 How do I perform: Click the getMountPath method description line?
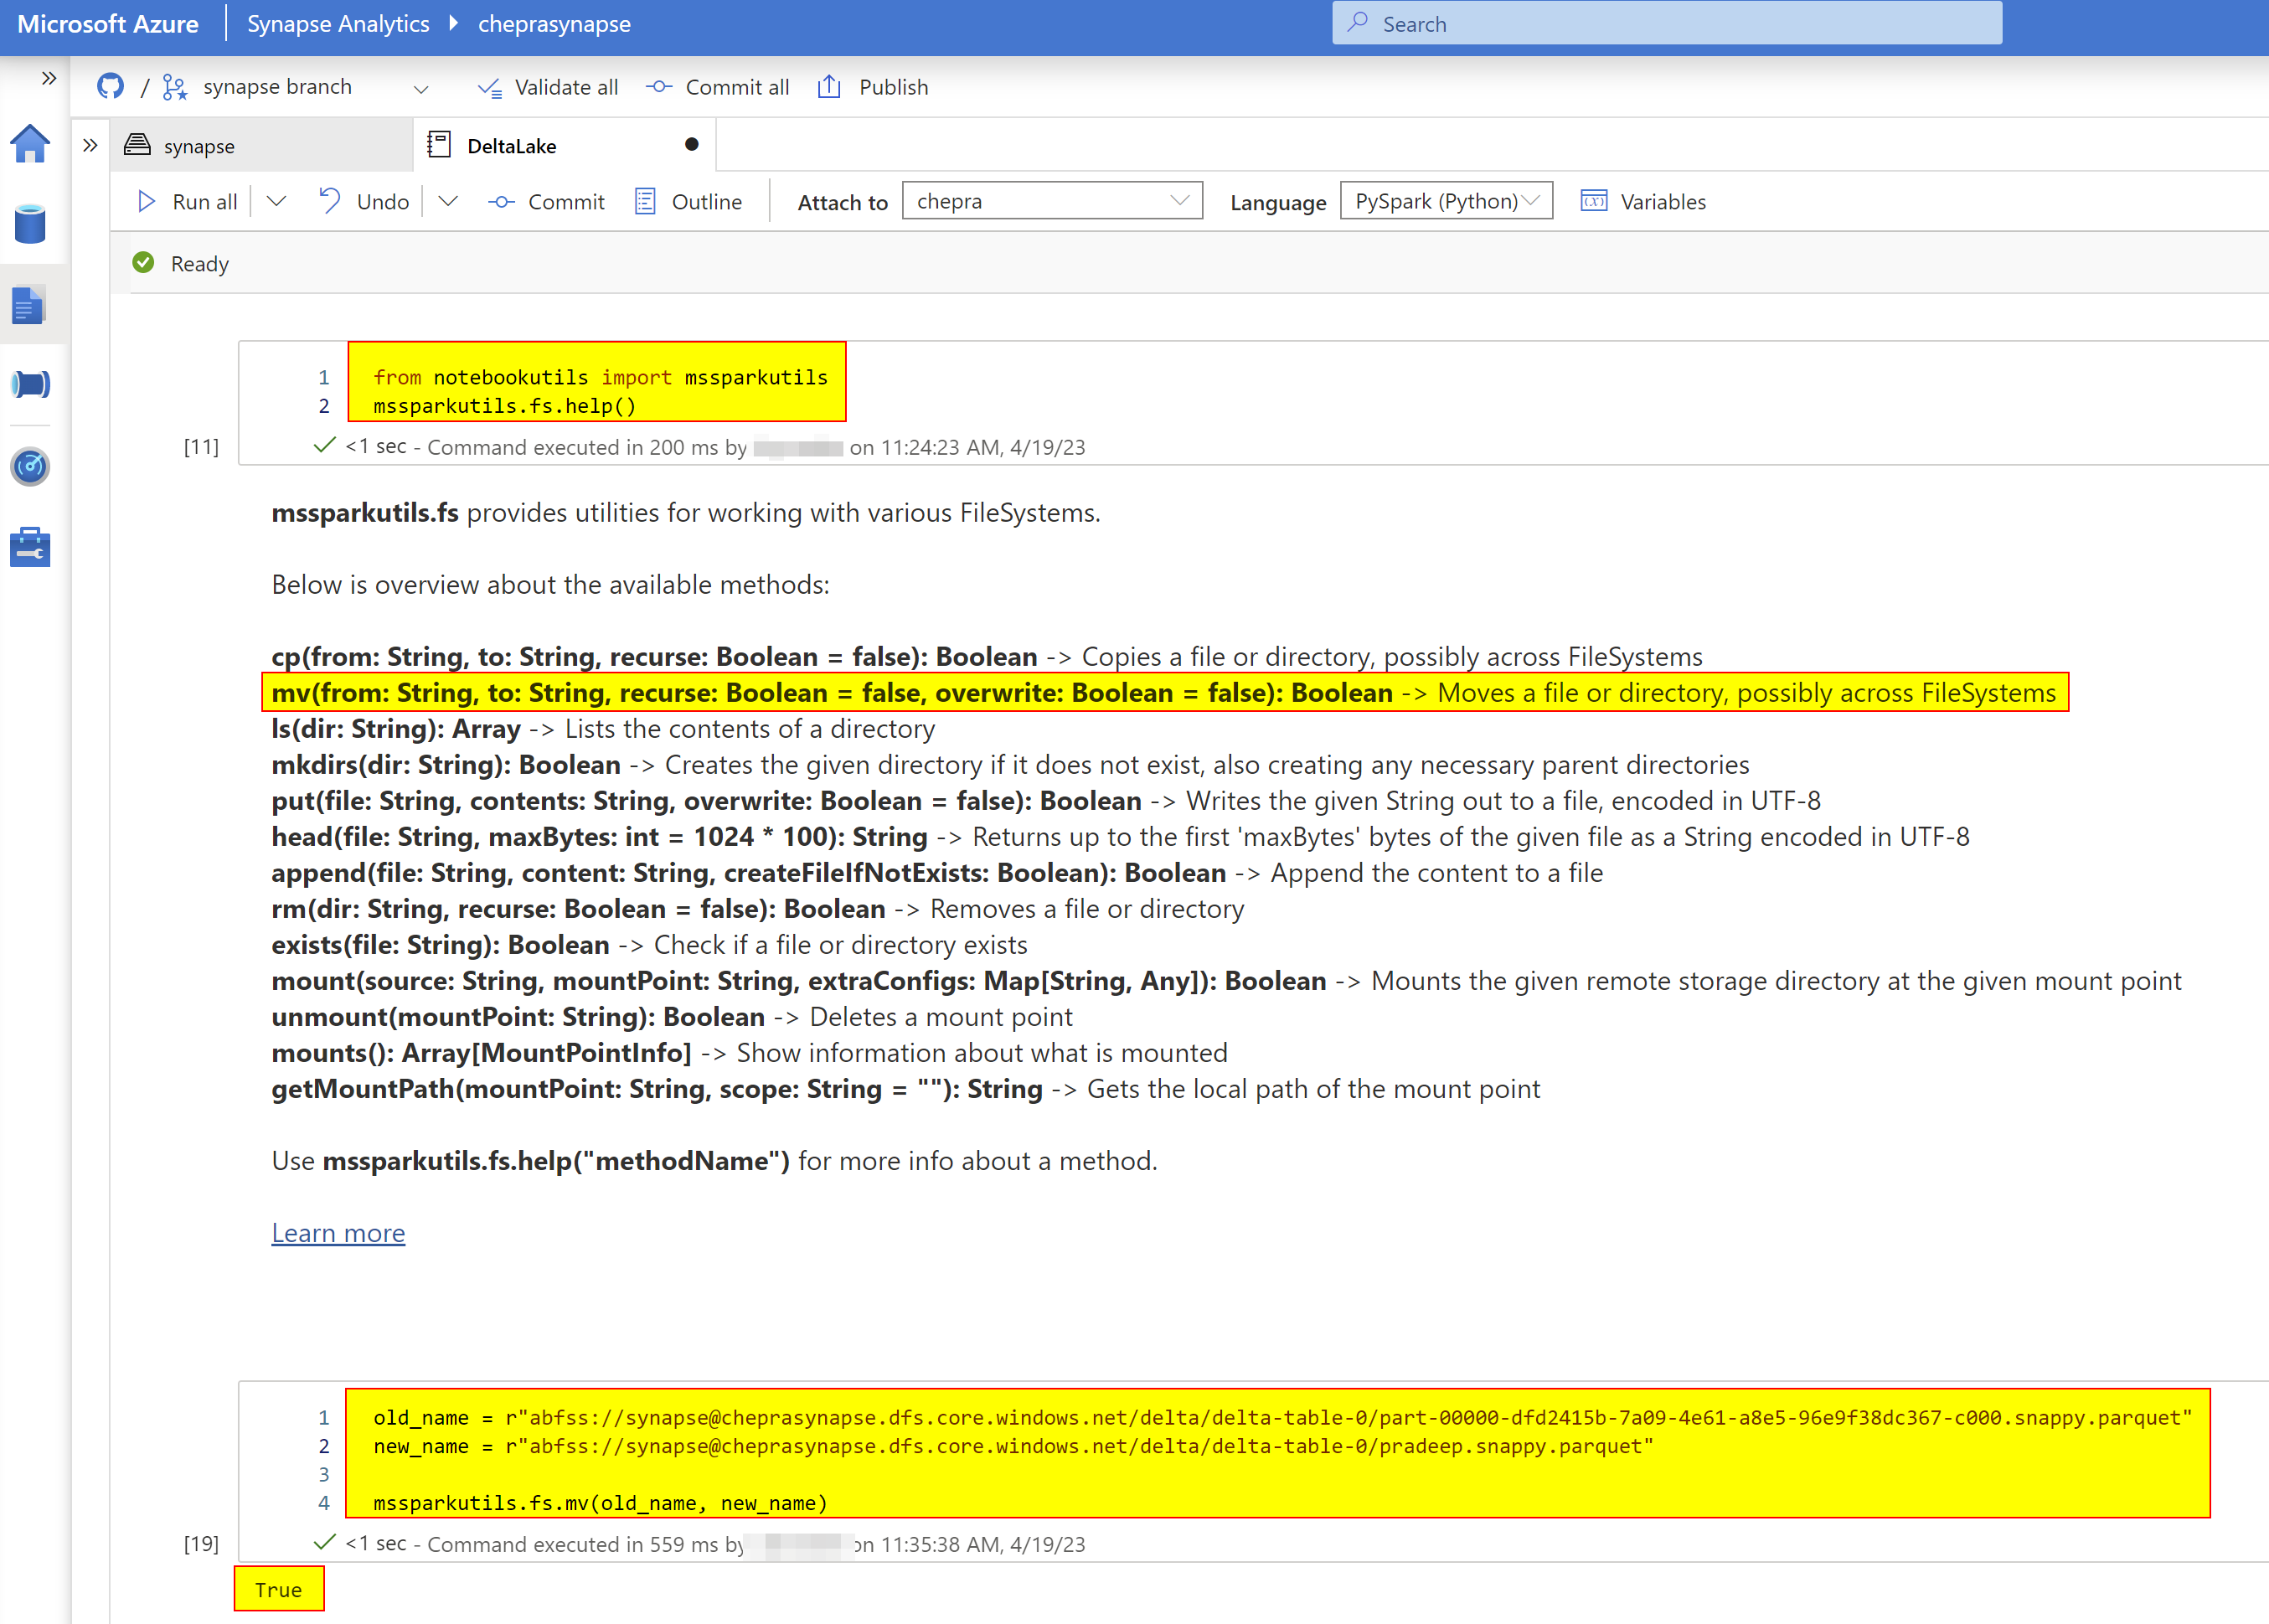[905, 1089]
